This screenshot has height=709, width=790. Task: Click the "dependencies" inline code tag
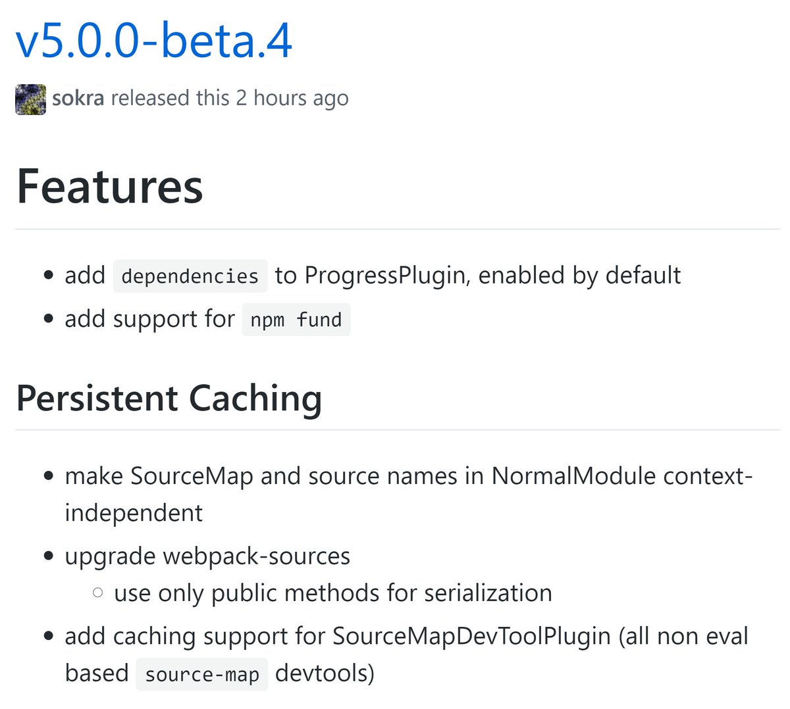point(190,276)
